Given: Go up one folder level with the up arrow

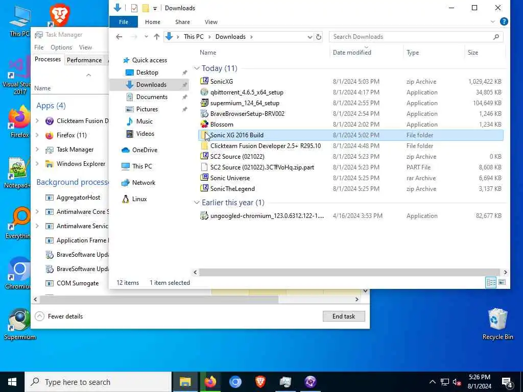Looking at the screenshot, I should (x=156, y=37).
